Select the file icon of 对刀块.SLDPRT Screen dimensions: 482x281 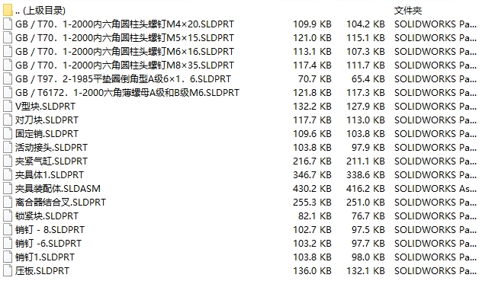point(8,120)
